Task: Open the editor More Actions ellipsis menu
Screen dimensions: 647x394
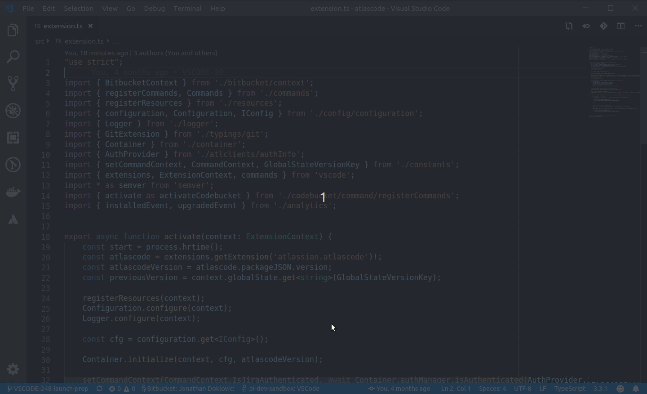Action: [x=638, y=26]
